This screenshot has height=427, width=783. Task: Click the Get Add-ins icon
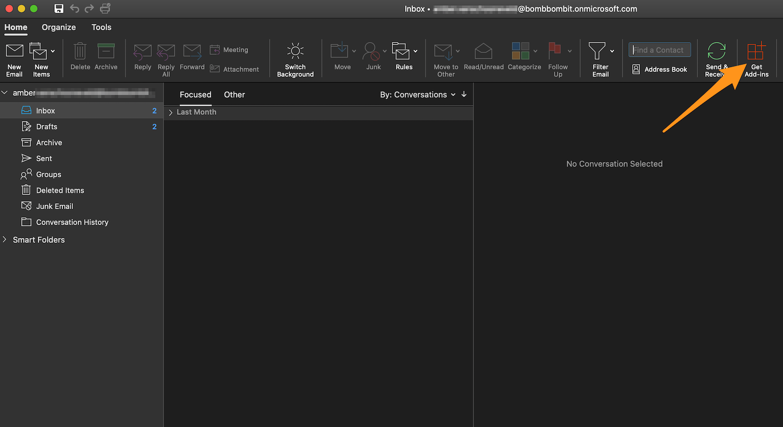[x=756, y=51]
